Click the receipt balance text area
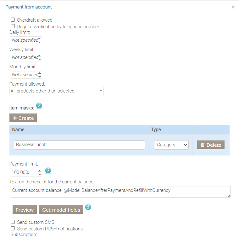Image resolution: width=239 pixels, height=237 pixels. point(120,192)
